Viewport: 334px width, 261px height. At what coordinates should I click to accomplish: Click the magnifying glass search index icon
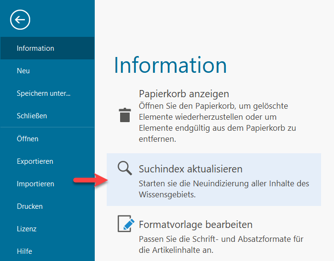125,168
